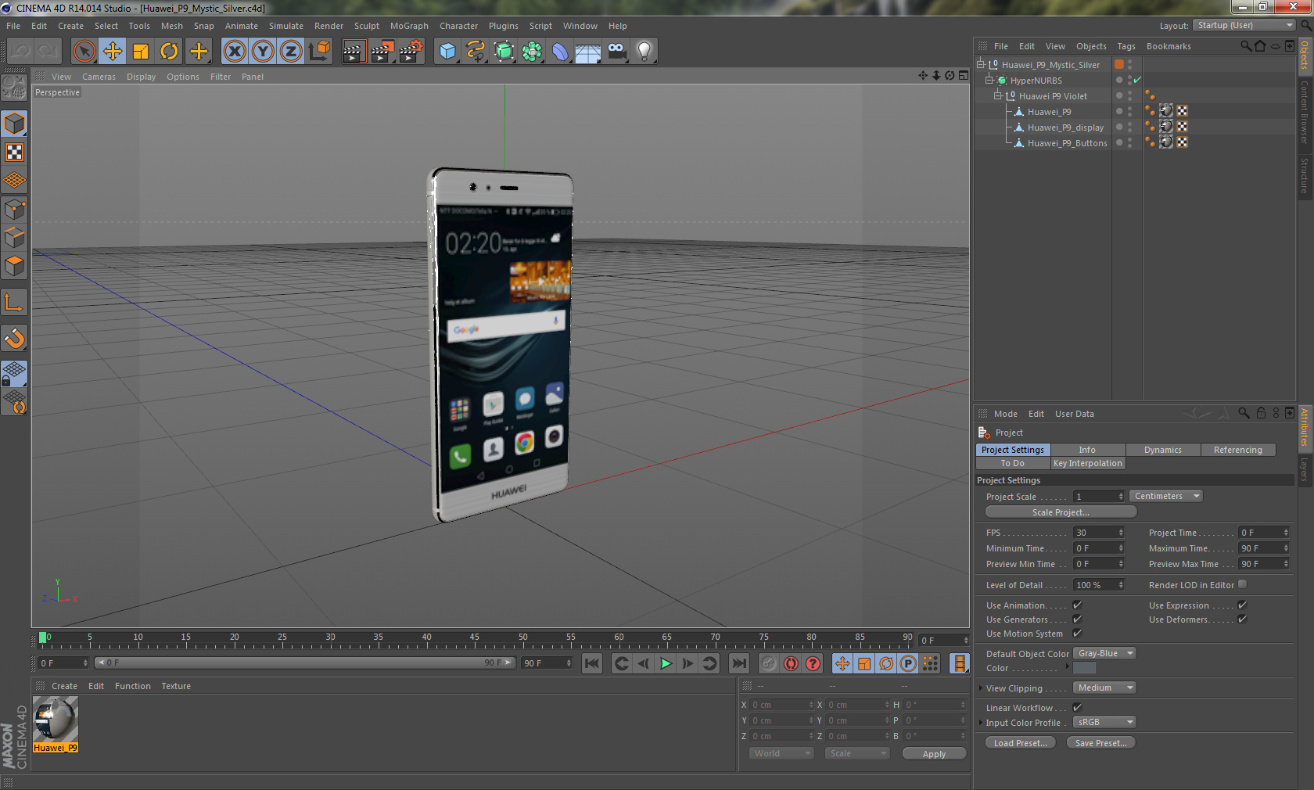Open the render settings

pyautogui.click(x=411, y=52)
